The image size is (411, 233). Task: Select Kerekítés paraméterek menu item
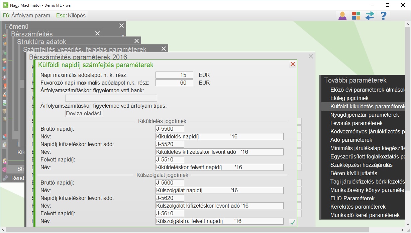(358, 207)
